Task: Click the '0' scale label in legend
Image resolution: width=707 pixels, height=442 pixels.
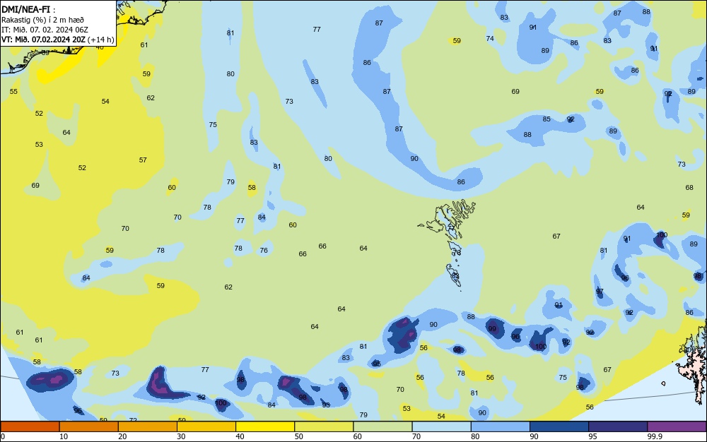Action: (3, 436)
